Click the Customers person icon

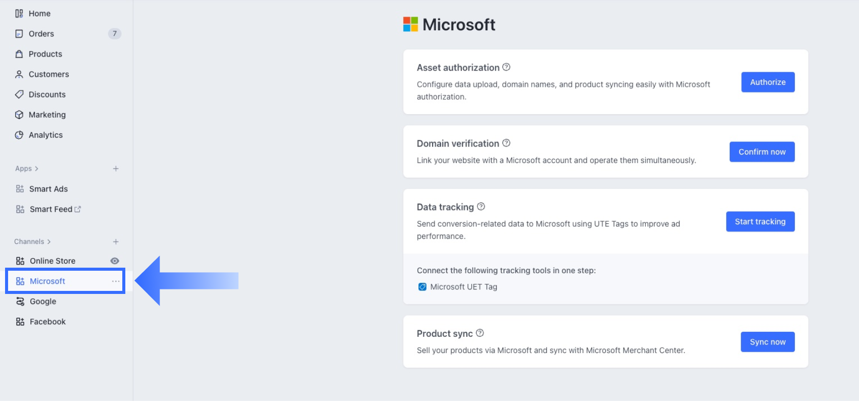19,74
